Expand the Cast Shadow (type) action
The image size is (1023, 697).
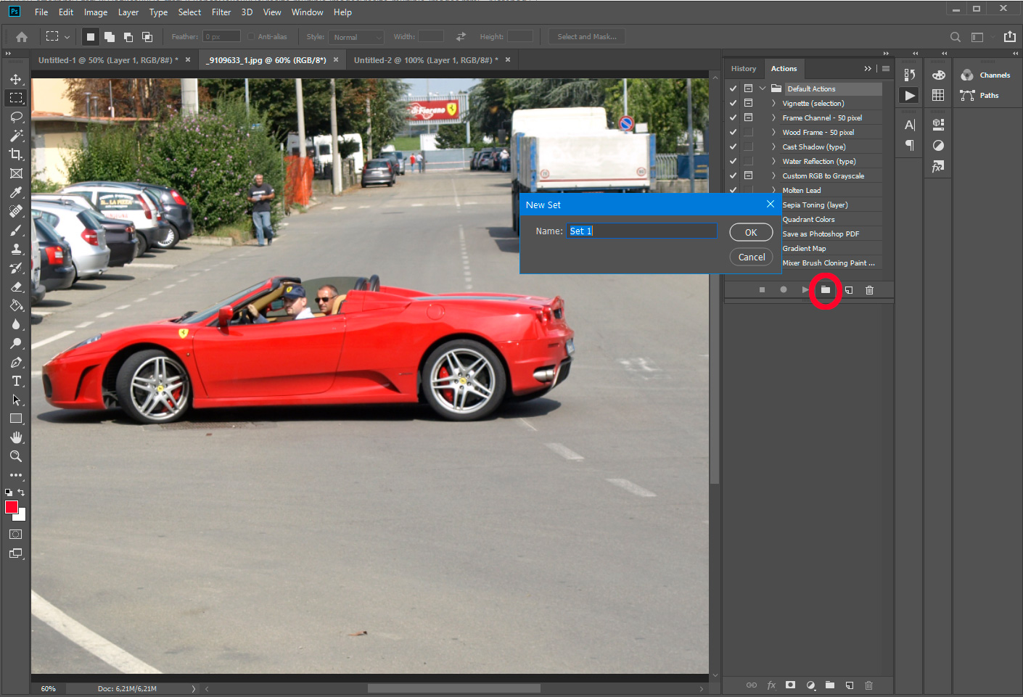(773, 147)
